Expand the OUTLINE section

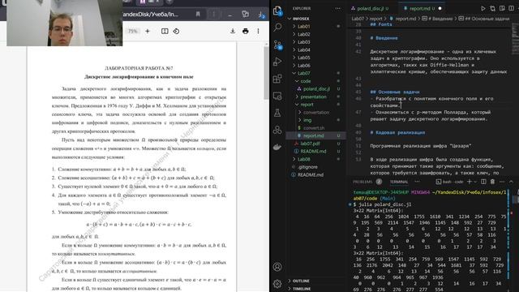pyautogui.click(x=301, y=281)
